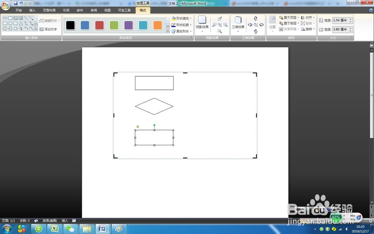Pick the curve shape in gallery
374x234 pixels.
(x=31, y=29)
